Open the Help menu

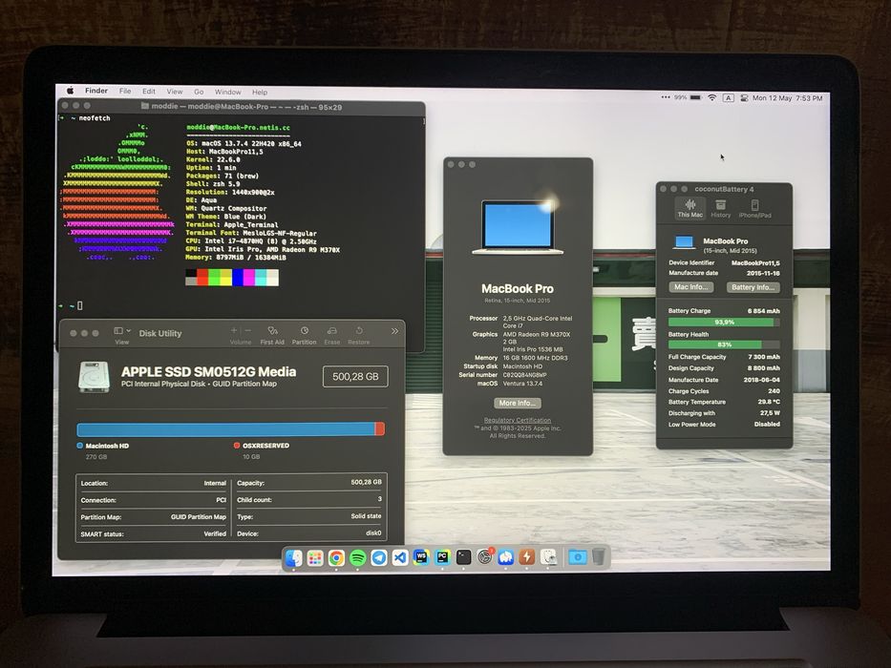(x=260, y=92)
